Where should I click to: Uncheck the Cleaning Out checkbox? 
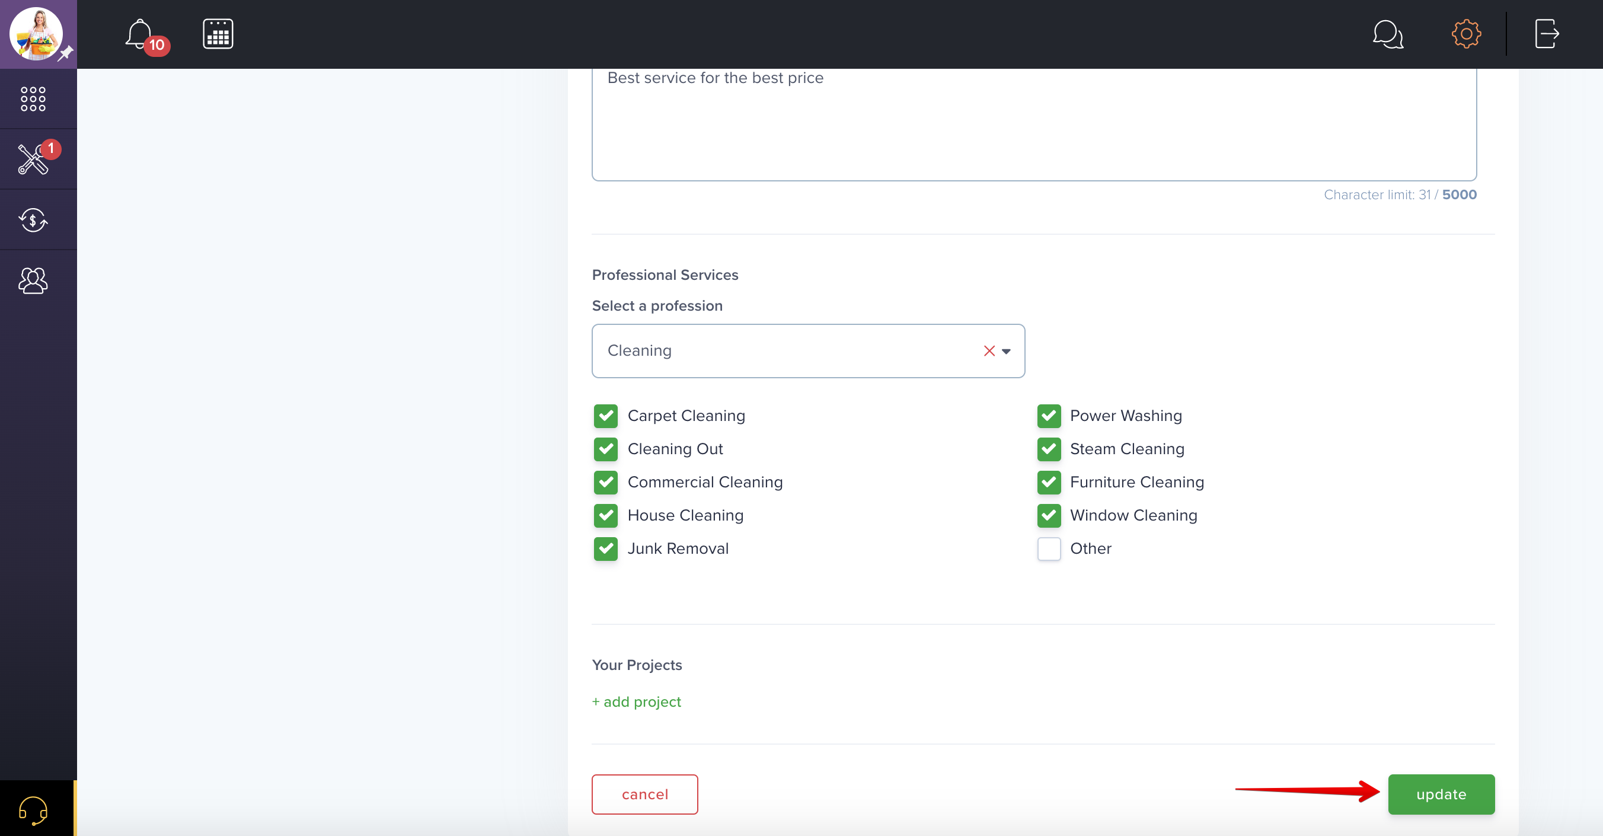pyautogui.click(x=605, y=449)
